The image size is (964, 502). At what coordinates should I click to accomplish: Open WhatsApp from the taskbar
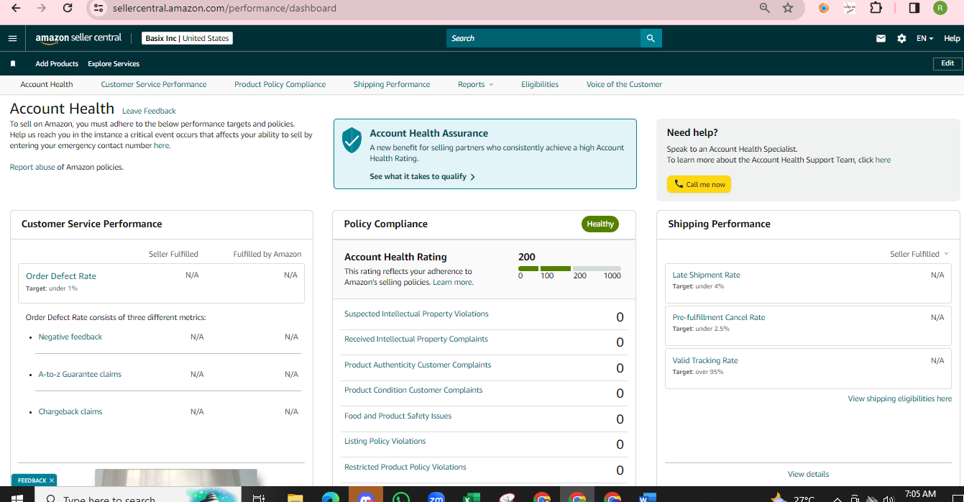click(x=400, y=498)
